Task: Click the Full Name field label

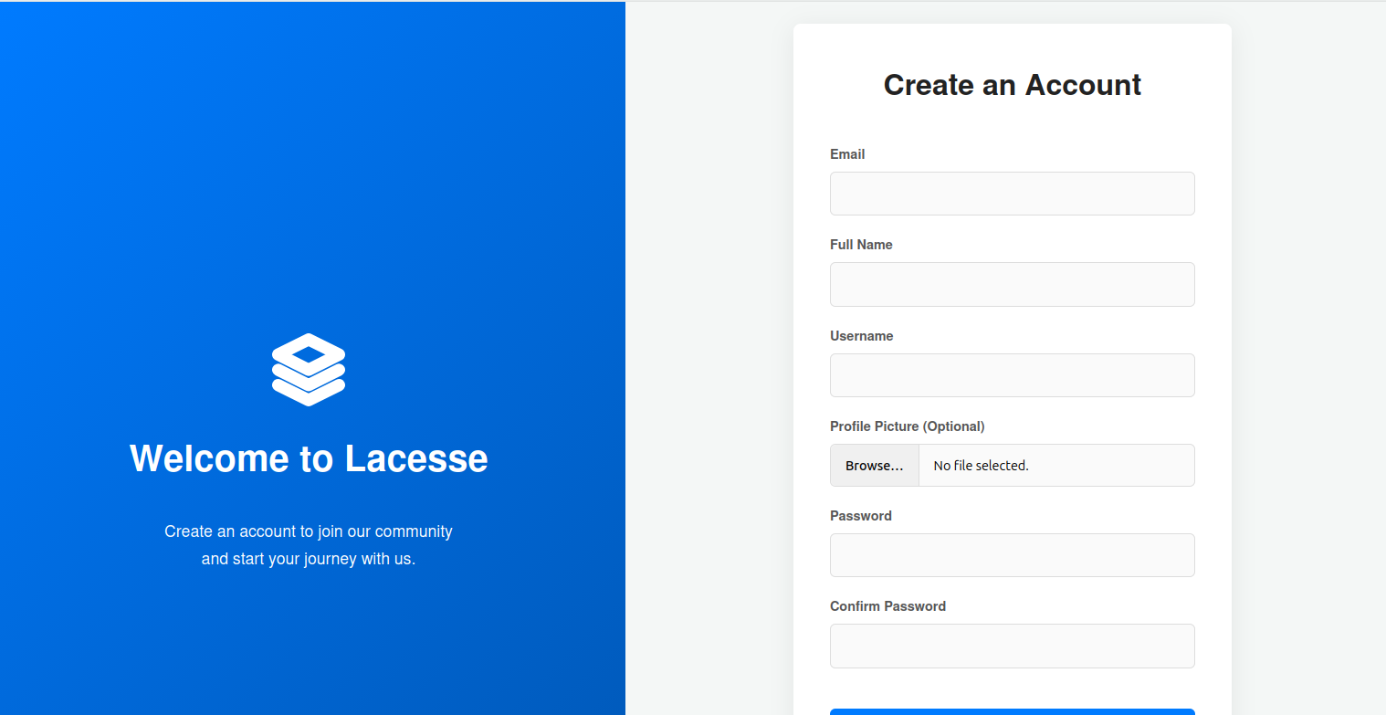Action: coord(861,245)
